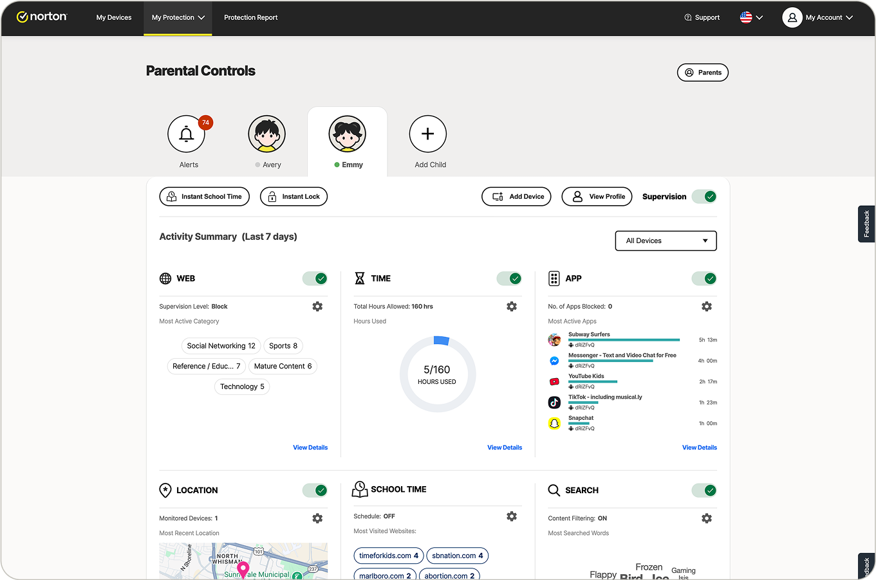876x580 pixels.
Task: Click the My Account profile icon
Action: pyautogui.click(x=792, y=17)
